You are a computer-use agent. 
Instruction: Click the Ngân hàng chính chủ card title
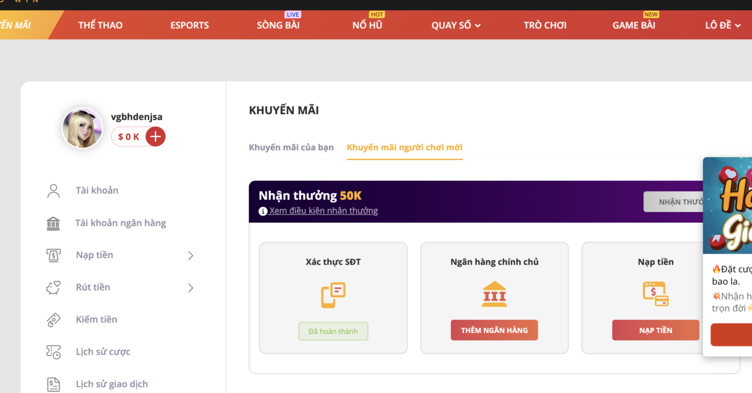click(x=494, y=262)
